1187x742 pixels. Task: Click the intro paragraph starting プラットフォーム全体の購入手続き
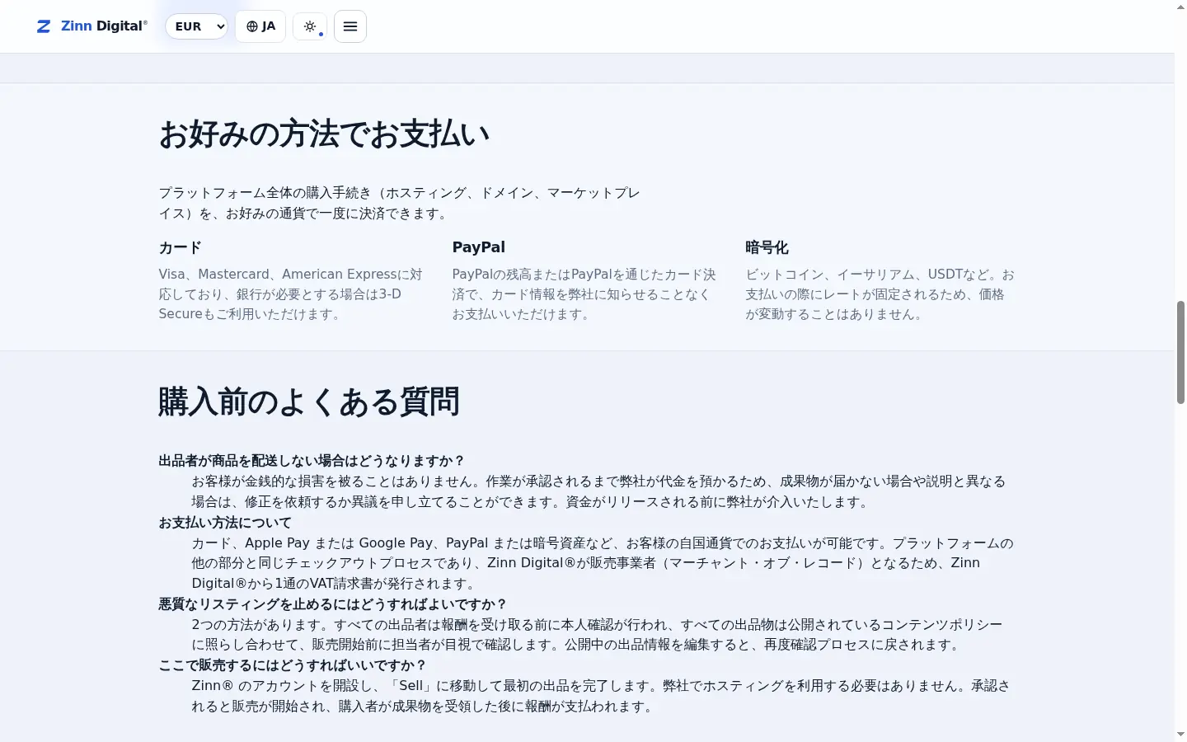coord(400,203)
